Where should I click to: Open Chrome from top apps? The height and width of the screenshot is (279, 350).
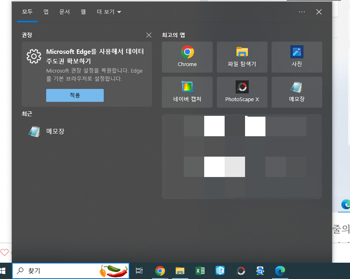(187, 57)
